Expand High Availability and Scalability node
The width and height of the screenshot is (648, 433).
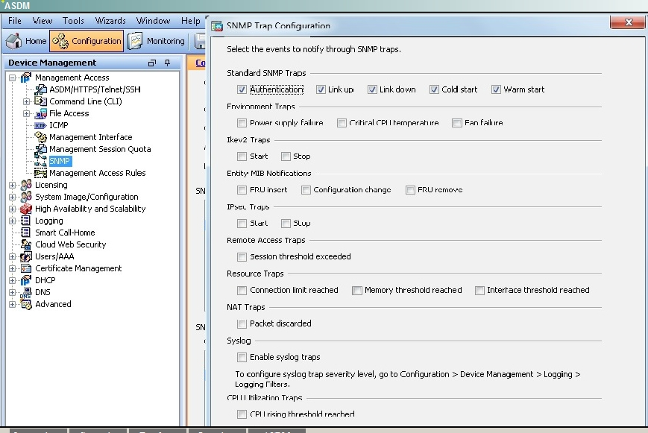coord(12,209)
